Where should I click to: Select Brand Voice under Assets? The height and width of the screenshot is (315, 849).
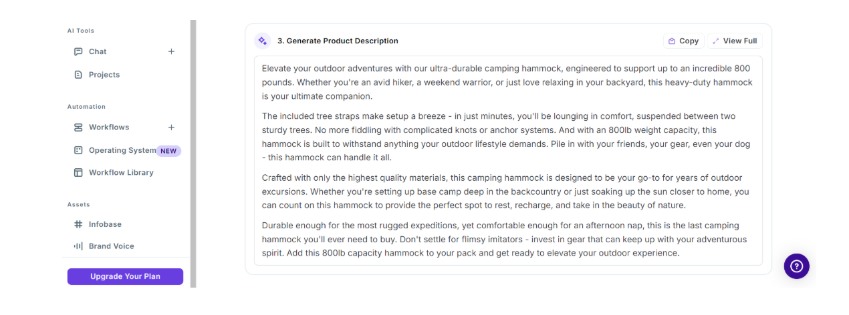[111, 246]
